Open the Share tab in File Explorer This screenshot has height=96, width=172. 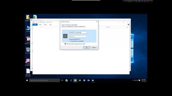(x=45, y=25)
